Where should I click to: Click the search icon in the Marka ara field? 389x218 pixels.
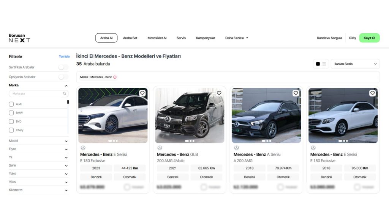(x=65, y=93)
